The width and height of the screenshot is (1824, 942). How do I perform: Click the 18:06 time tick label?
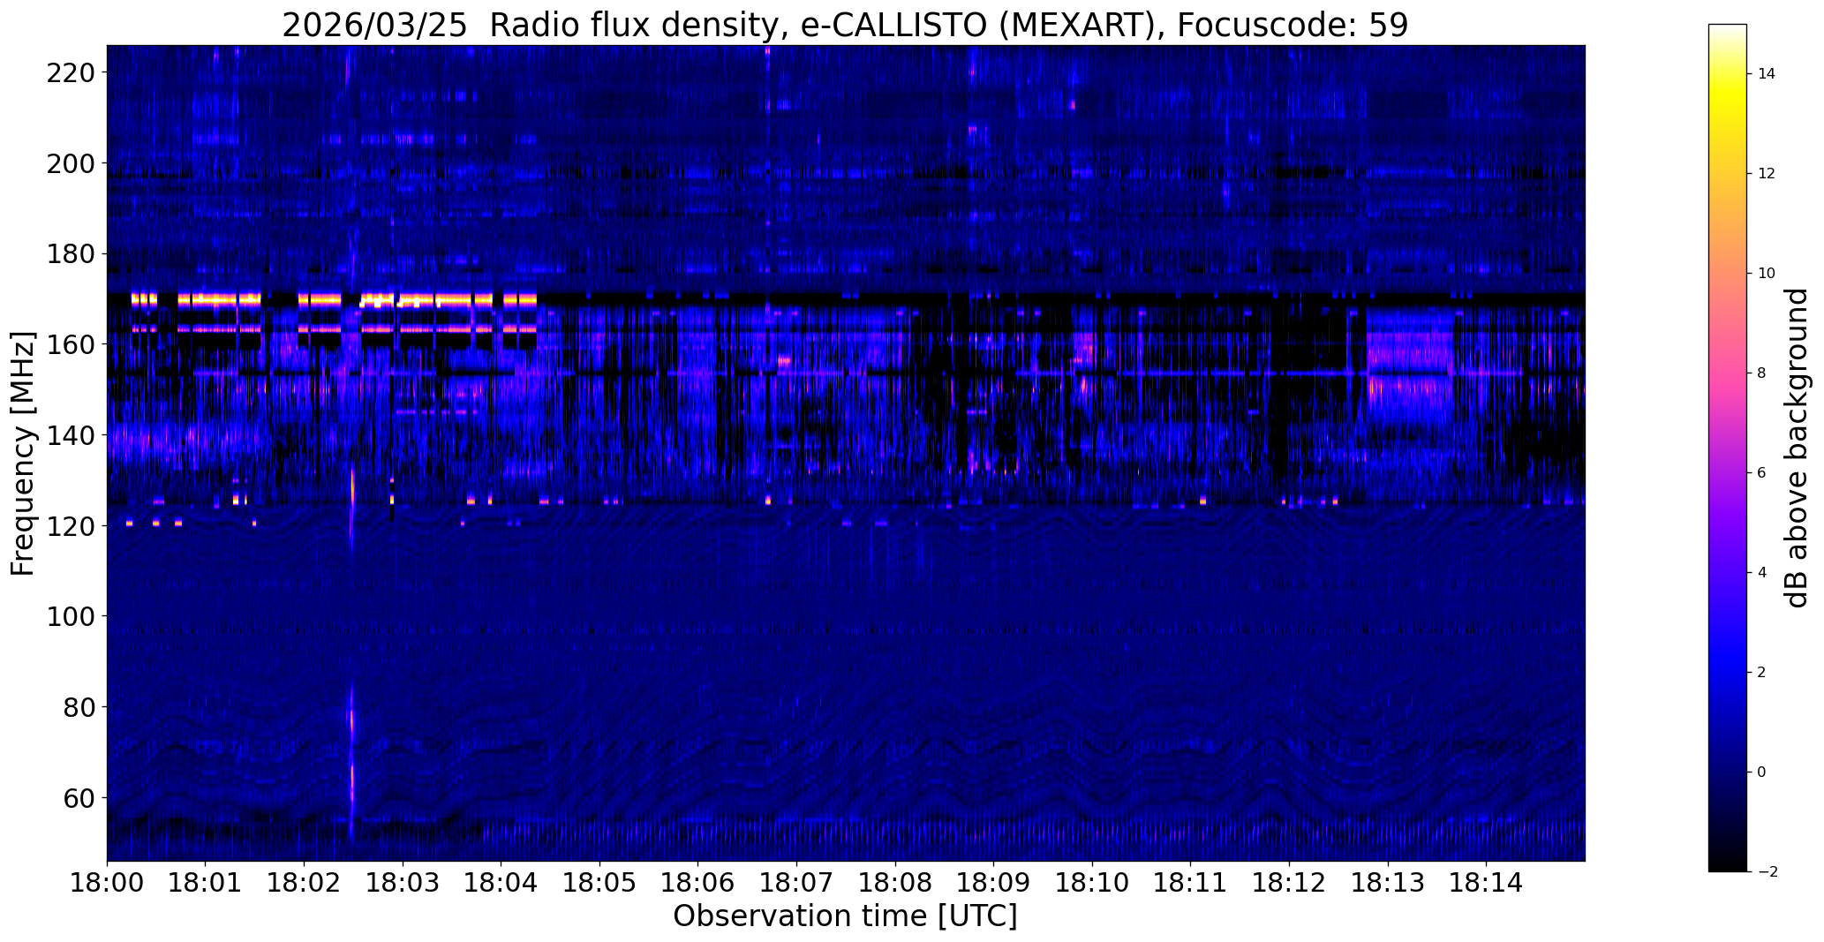pyautogui.click(x=698, y=884)
